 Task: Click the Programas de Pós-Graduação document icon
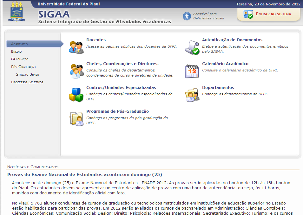[76, 119]
